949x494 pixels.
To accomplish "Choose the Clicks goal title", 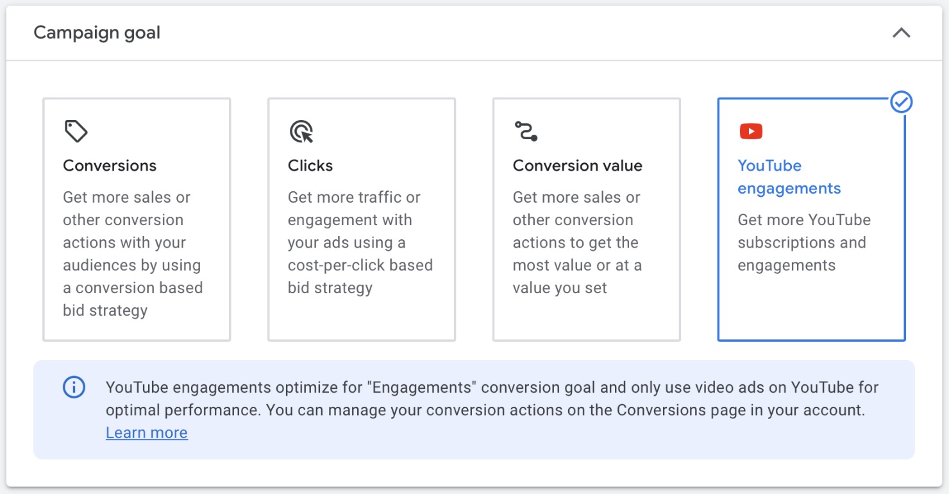I will point(310,166).
